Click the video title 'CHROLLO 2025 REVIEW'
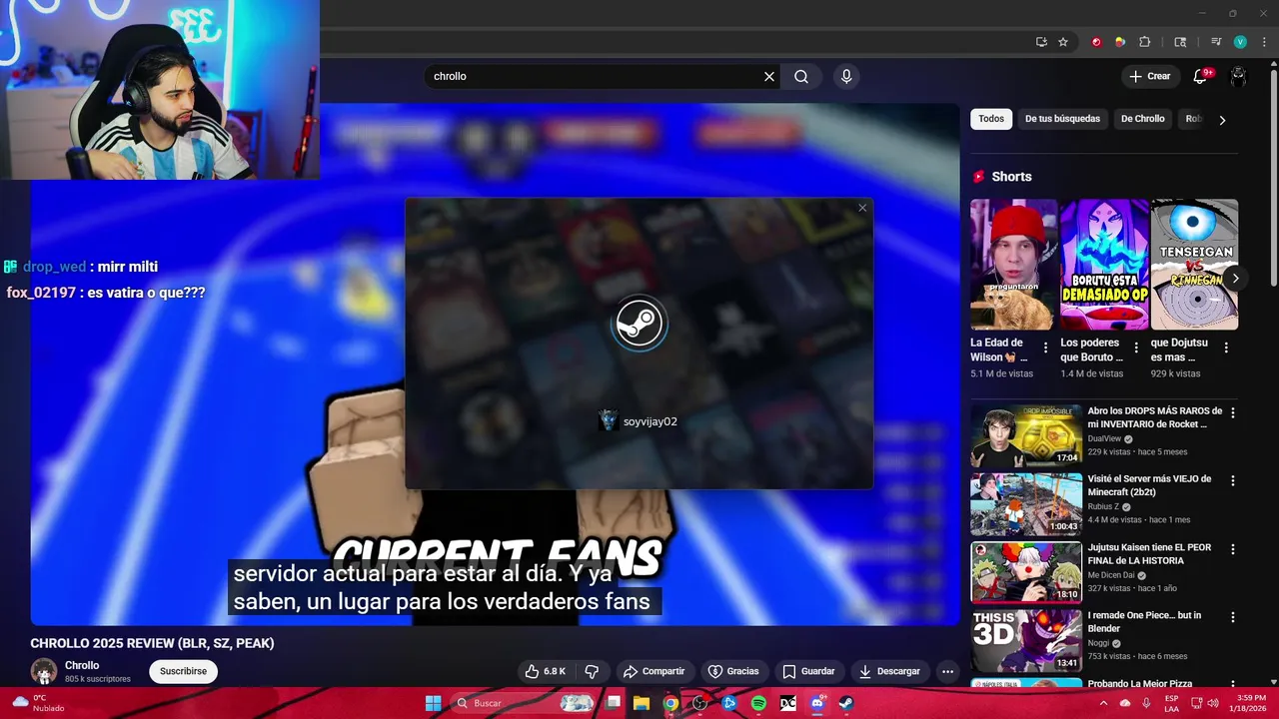Viewport: 1279px width, 719px height. point(152,643)
